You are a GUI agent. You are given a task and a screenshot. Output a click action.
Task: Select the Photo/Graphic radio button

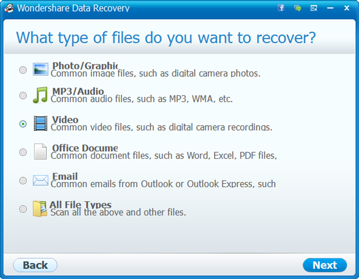23,70
